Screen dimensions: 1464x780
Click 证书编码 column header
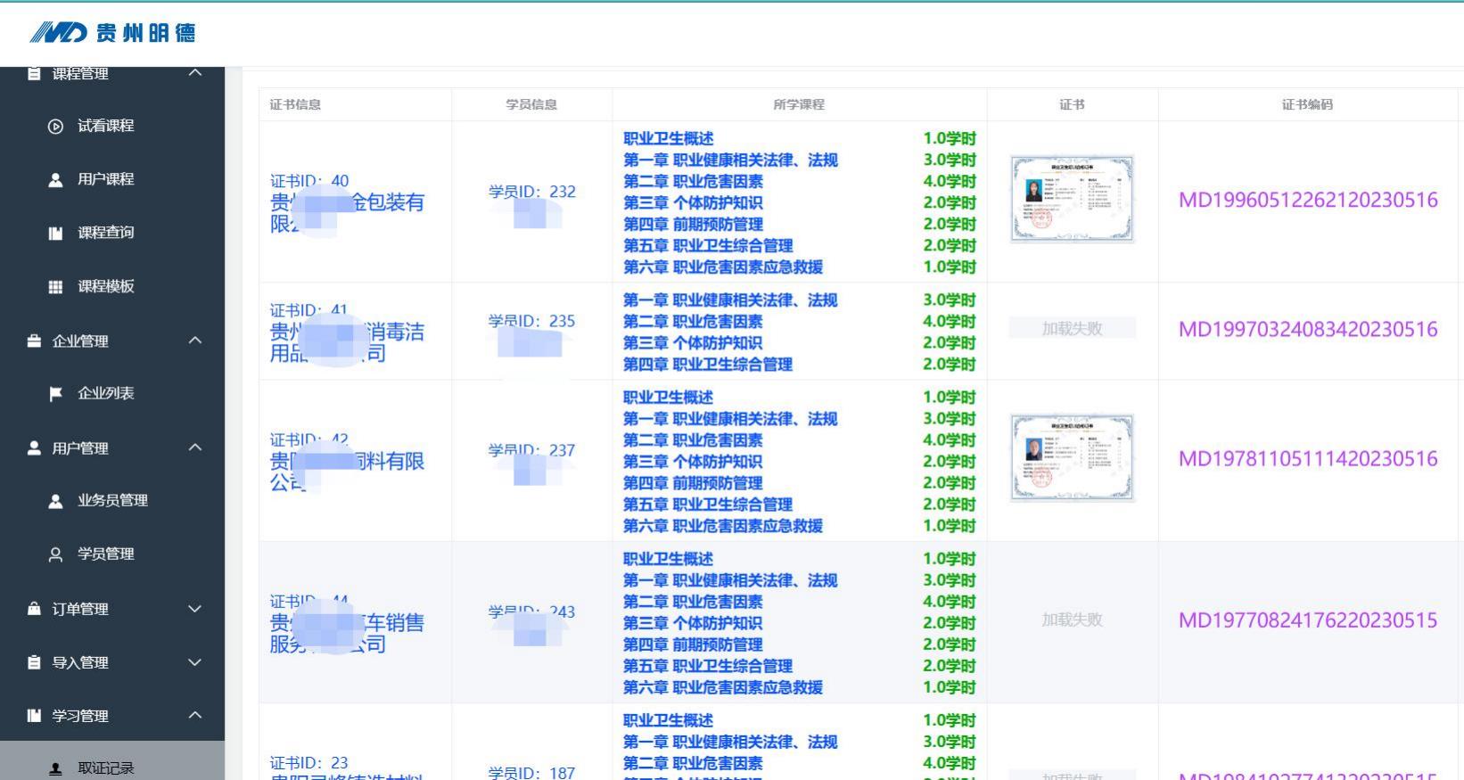click(1307, 104)
